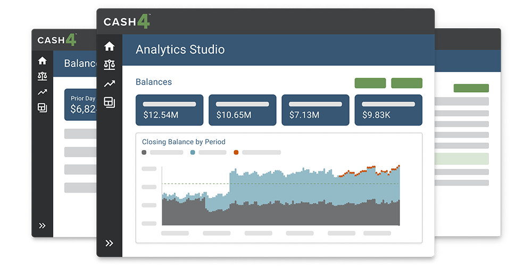The height and width of the screenshot is (266, 532).
Task: Toggle the light blue legend series dot
Action: click(193, 153)
